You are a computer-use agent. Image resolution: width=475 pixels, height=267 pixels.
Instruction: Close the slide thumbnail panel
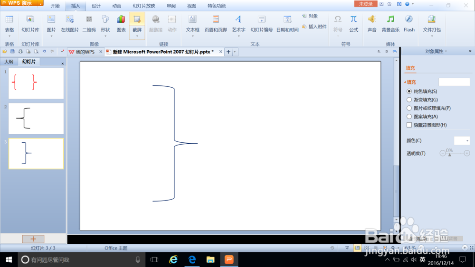[x=63, y=64]
